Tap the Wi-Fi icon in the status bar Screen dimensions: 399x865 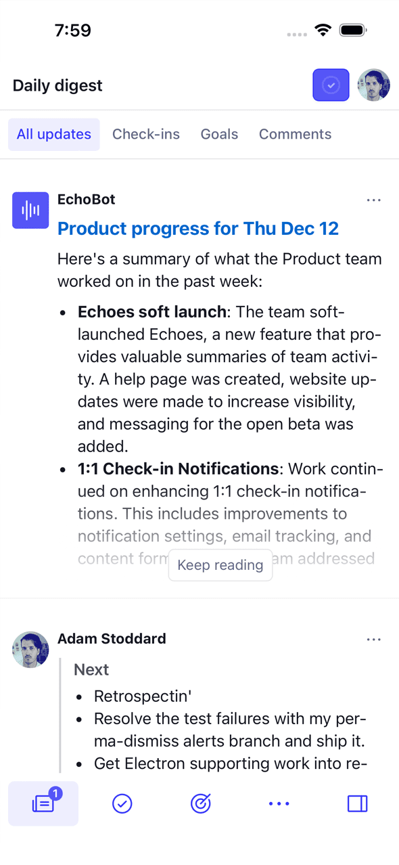(x=323, y=30)
